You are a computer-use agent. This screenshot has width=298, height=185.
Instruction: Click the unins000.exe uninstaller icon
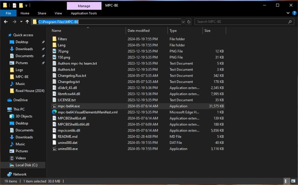tap(54, 149)
